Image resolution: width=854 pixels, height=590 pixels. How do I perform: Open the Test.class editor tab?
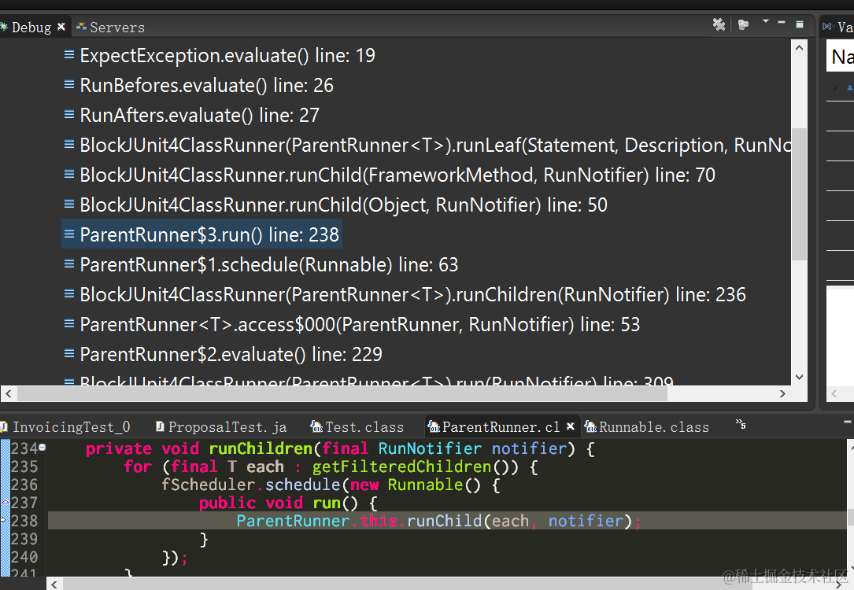[x=357, y=427]
